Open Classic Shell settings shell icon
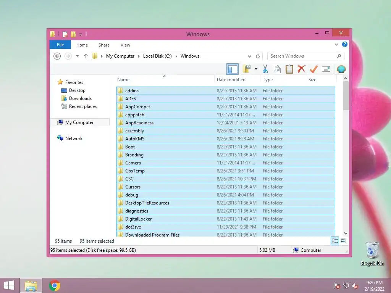 coord(341,69)
